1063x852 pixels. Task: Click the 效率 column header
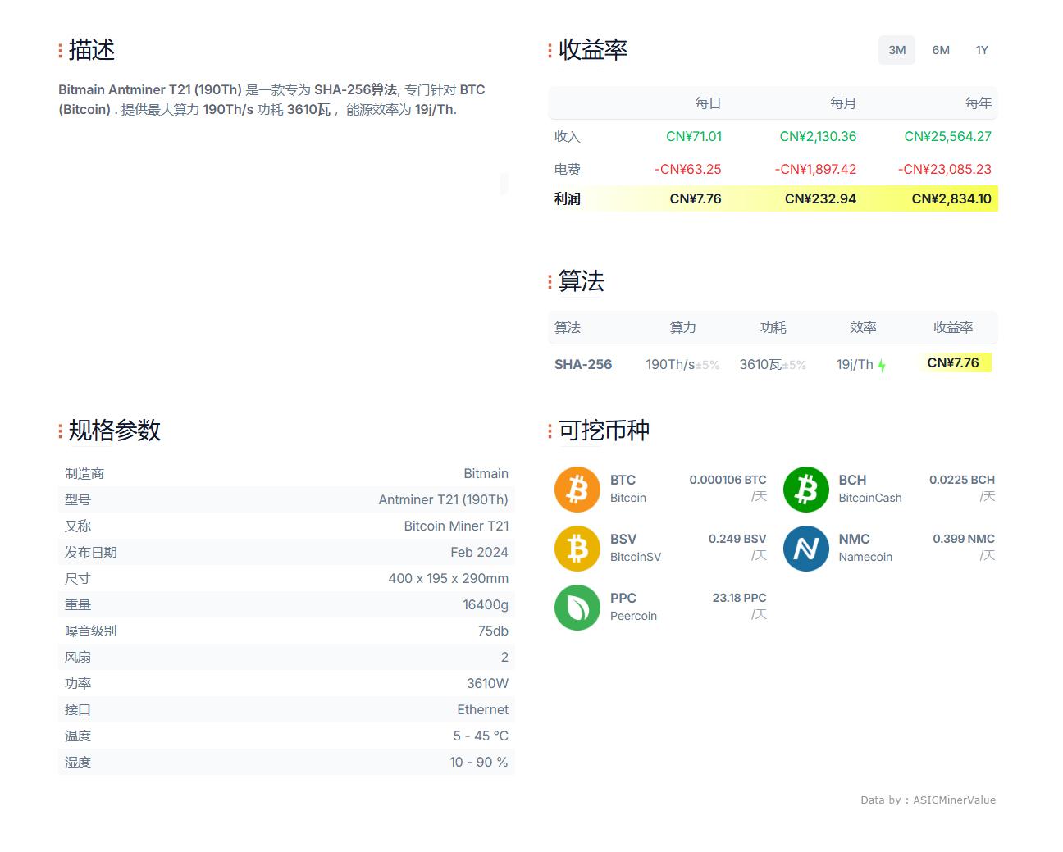click(x=863, y=328)
